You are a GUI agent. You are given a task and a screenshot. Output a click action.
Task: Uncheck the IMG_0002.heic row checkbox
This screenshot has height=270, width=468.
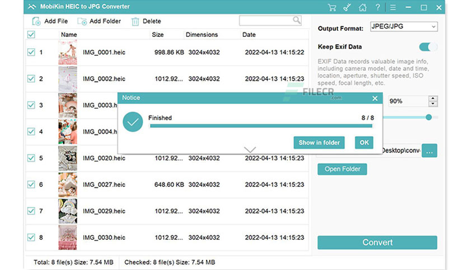pyautogui.click(x=31, y=79)
